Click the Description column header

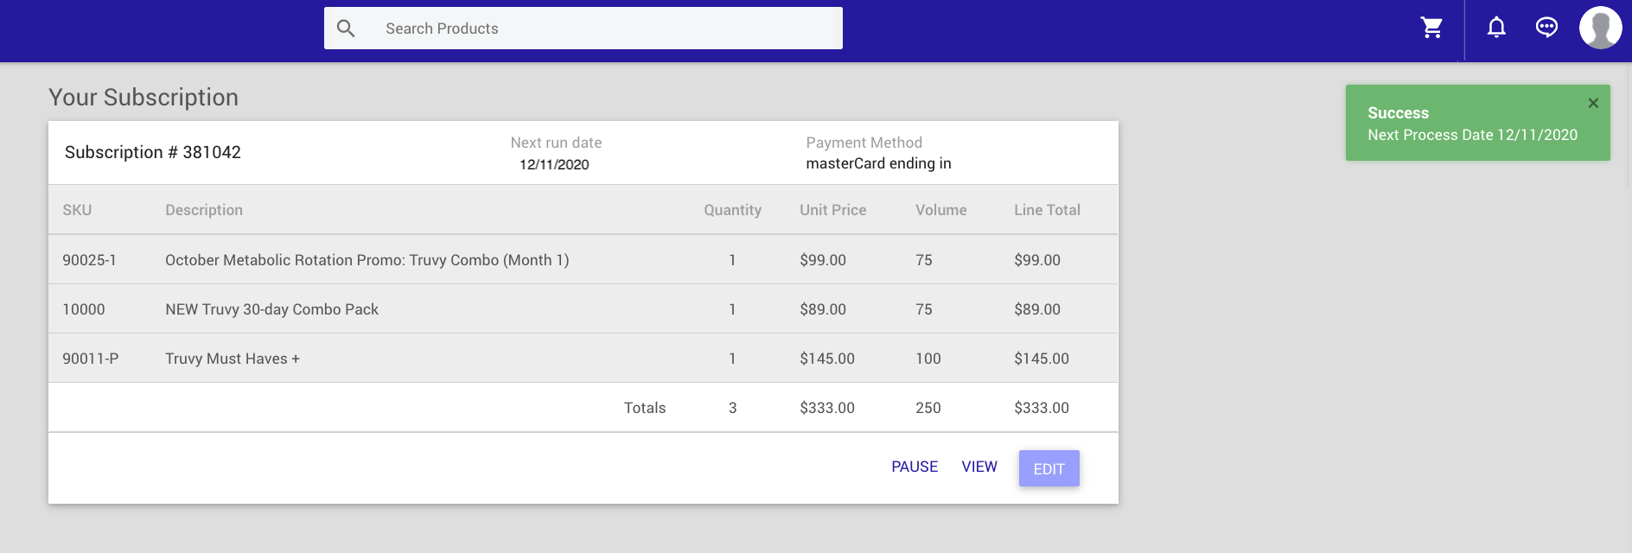(204, 210)
